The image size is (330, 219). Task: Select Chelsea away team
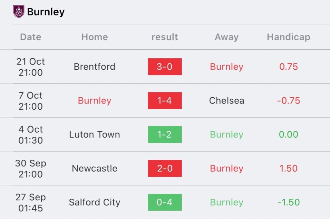click(227, 100)
